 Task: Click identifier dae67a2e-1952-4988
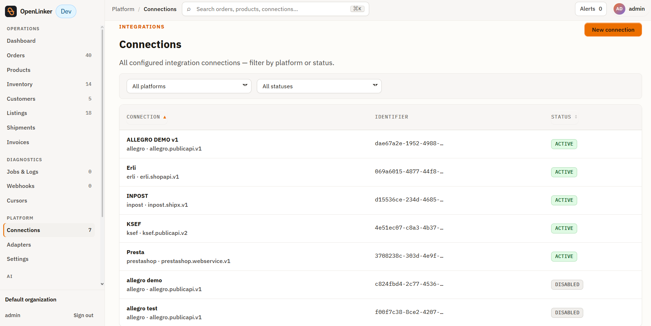tap(409, 143)
